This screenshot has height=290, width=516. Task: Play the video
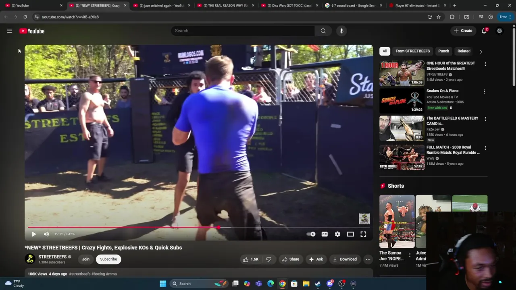tap(34, 234)
